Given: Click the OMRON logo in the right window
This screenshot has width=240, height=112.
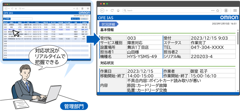Looking at the screenshot, I should [x=229, y=18].
